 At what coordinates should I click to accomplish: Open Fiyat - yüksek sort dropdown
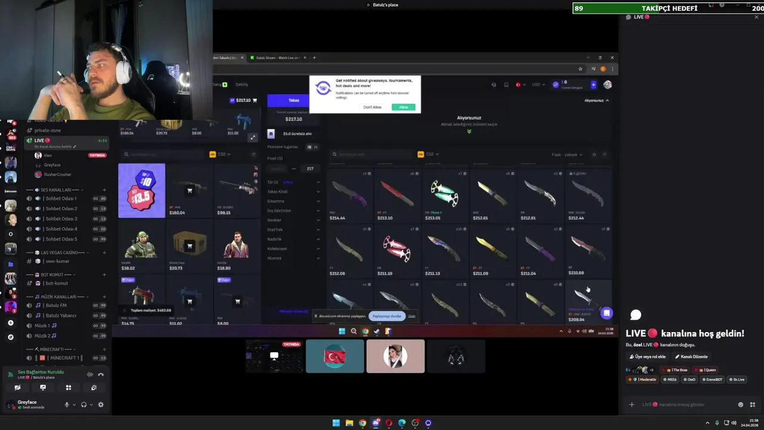tap(567, 155)
